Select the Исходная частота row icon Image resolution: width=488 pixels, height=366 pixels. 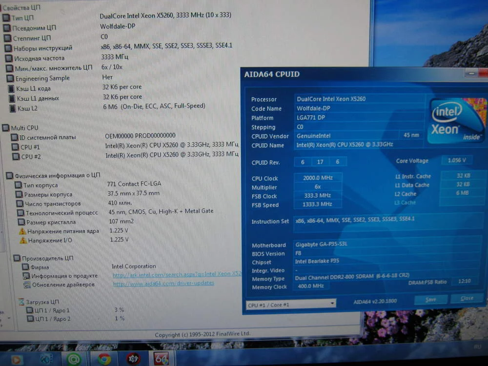9,58
